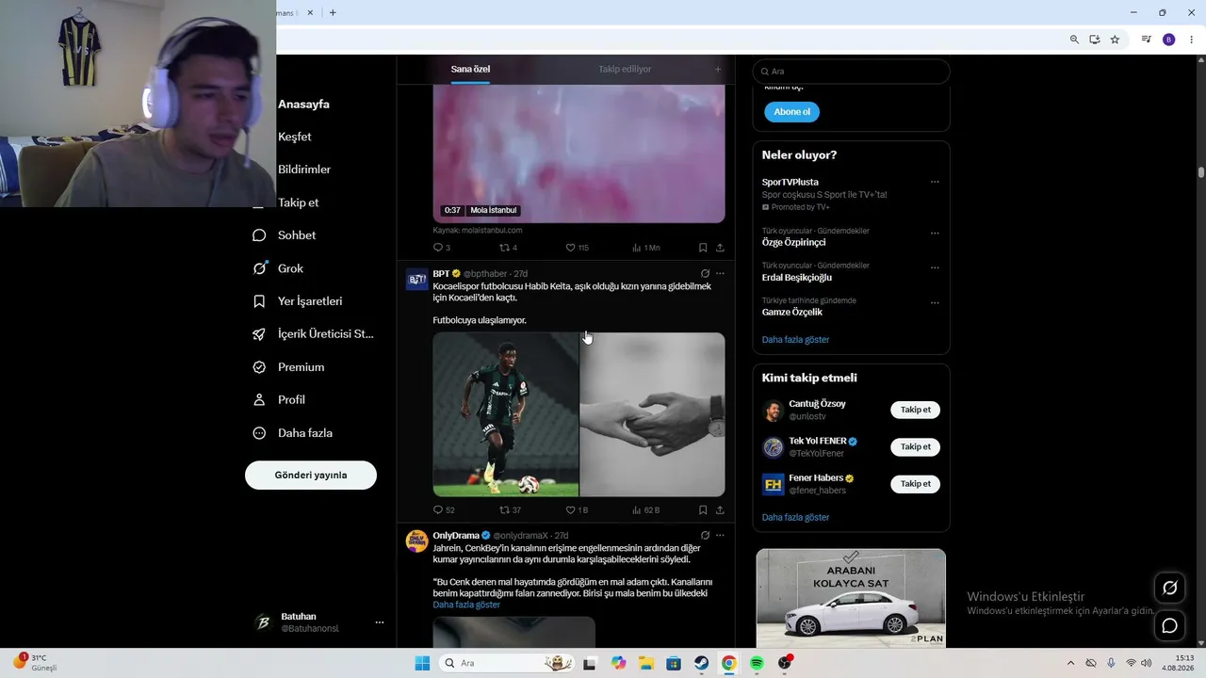Play the Mola İstanbul video
Image resolution: width=1206 pixels, height=678 pixels.
coord(579,154)
